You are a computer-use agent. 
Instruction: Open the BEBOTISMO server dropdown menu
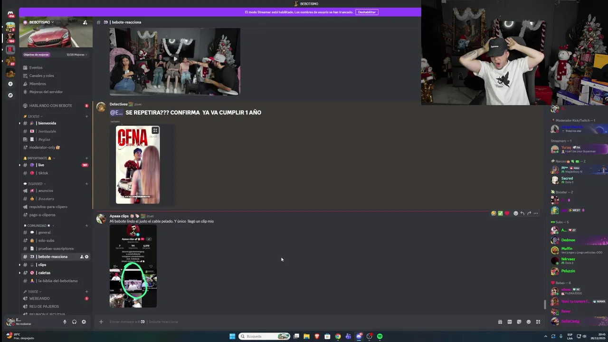42,22
